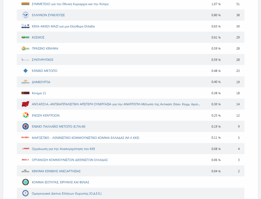The image size is (261, 199).
Task: Open the Μ-Λ ΚΚΕ party link
Action: click(85, 138)
